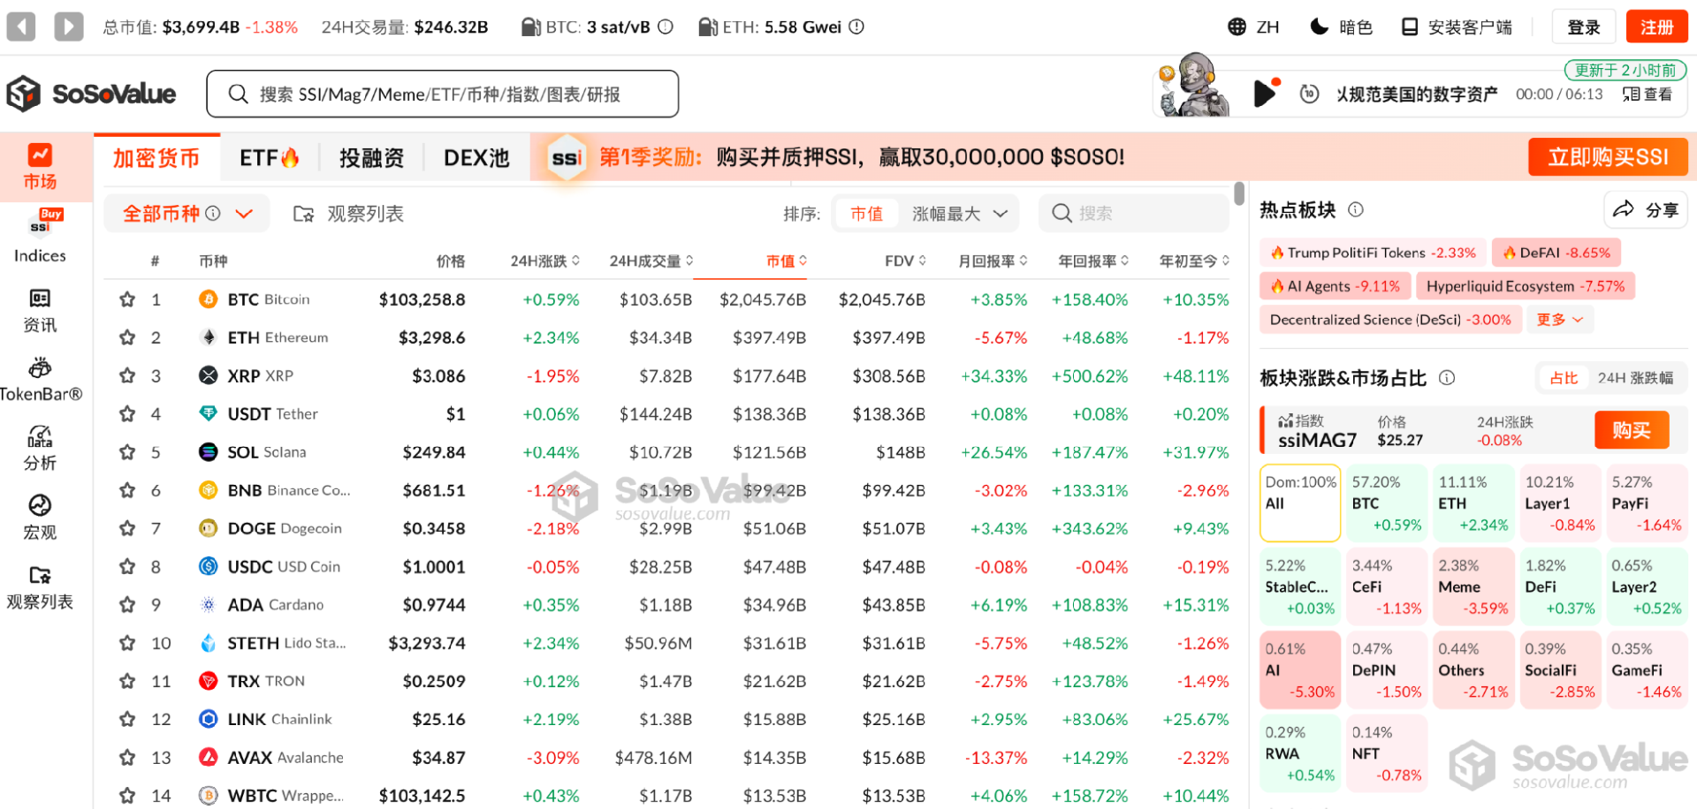Select 占比 view in sector panel
Viewport: 1697px width, 809px height.
pyautogui.click(x=1564, y=378)
